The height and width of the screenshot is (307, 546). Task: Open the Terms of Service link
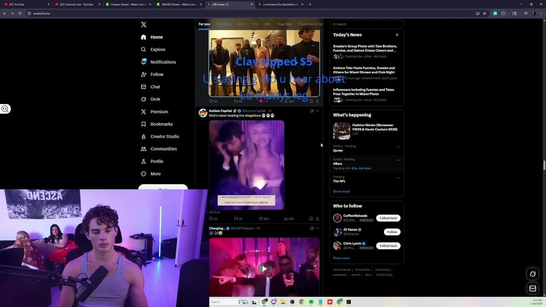pos(342,270)
